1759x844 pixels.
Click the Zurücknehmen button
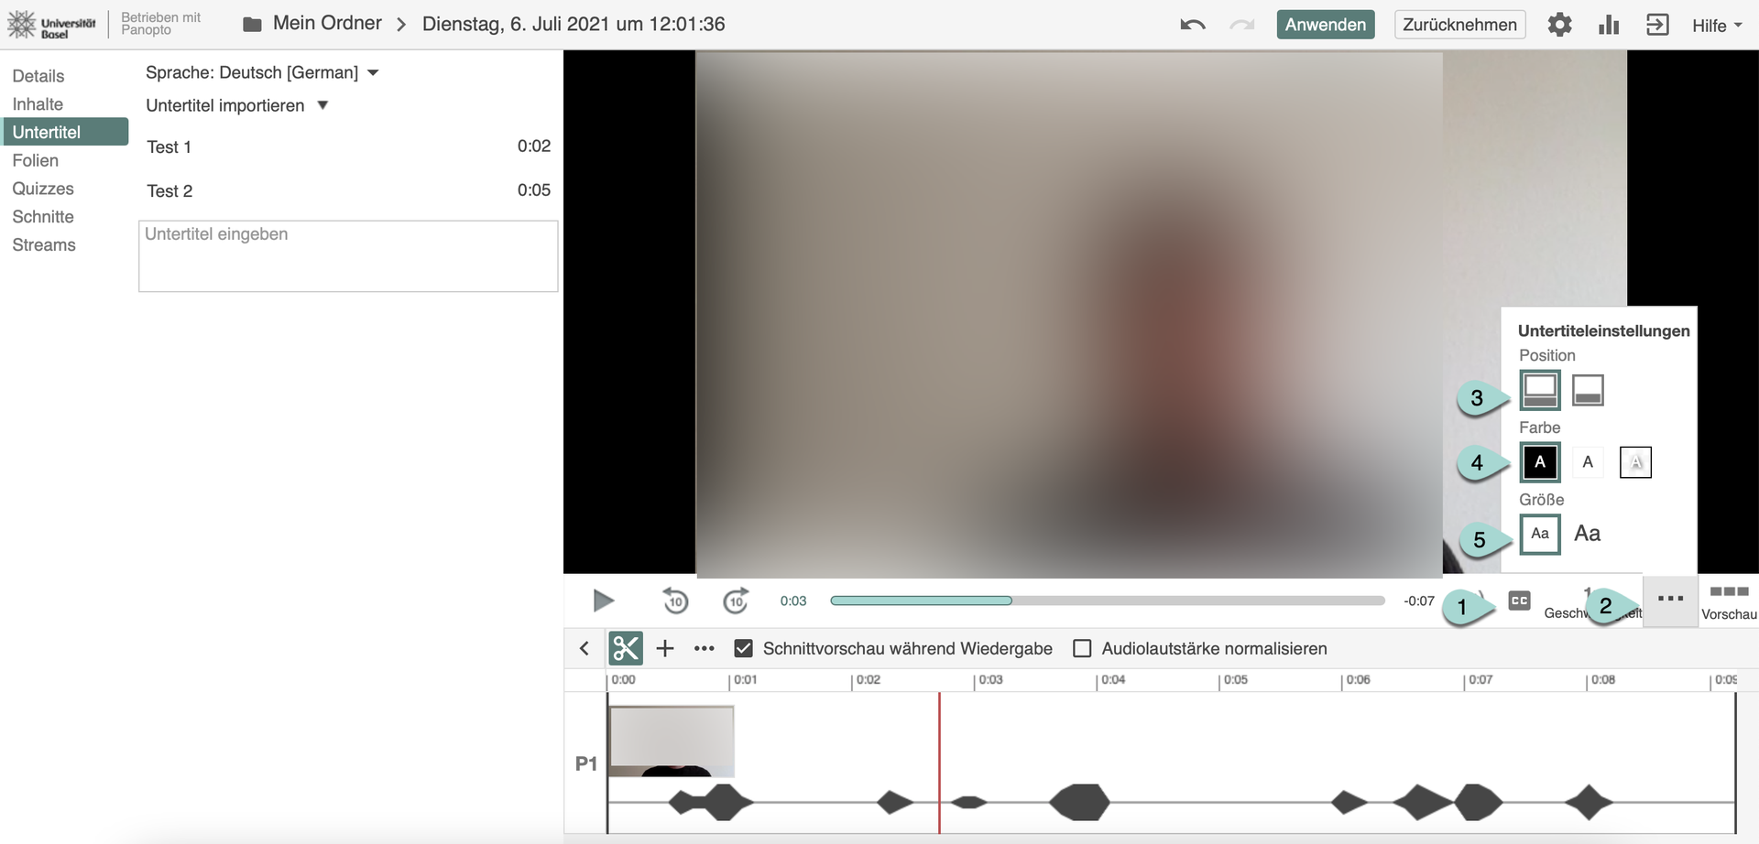1459,25
